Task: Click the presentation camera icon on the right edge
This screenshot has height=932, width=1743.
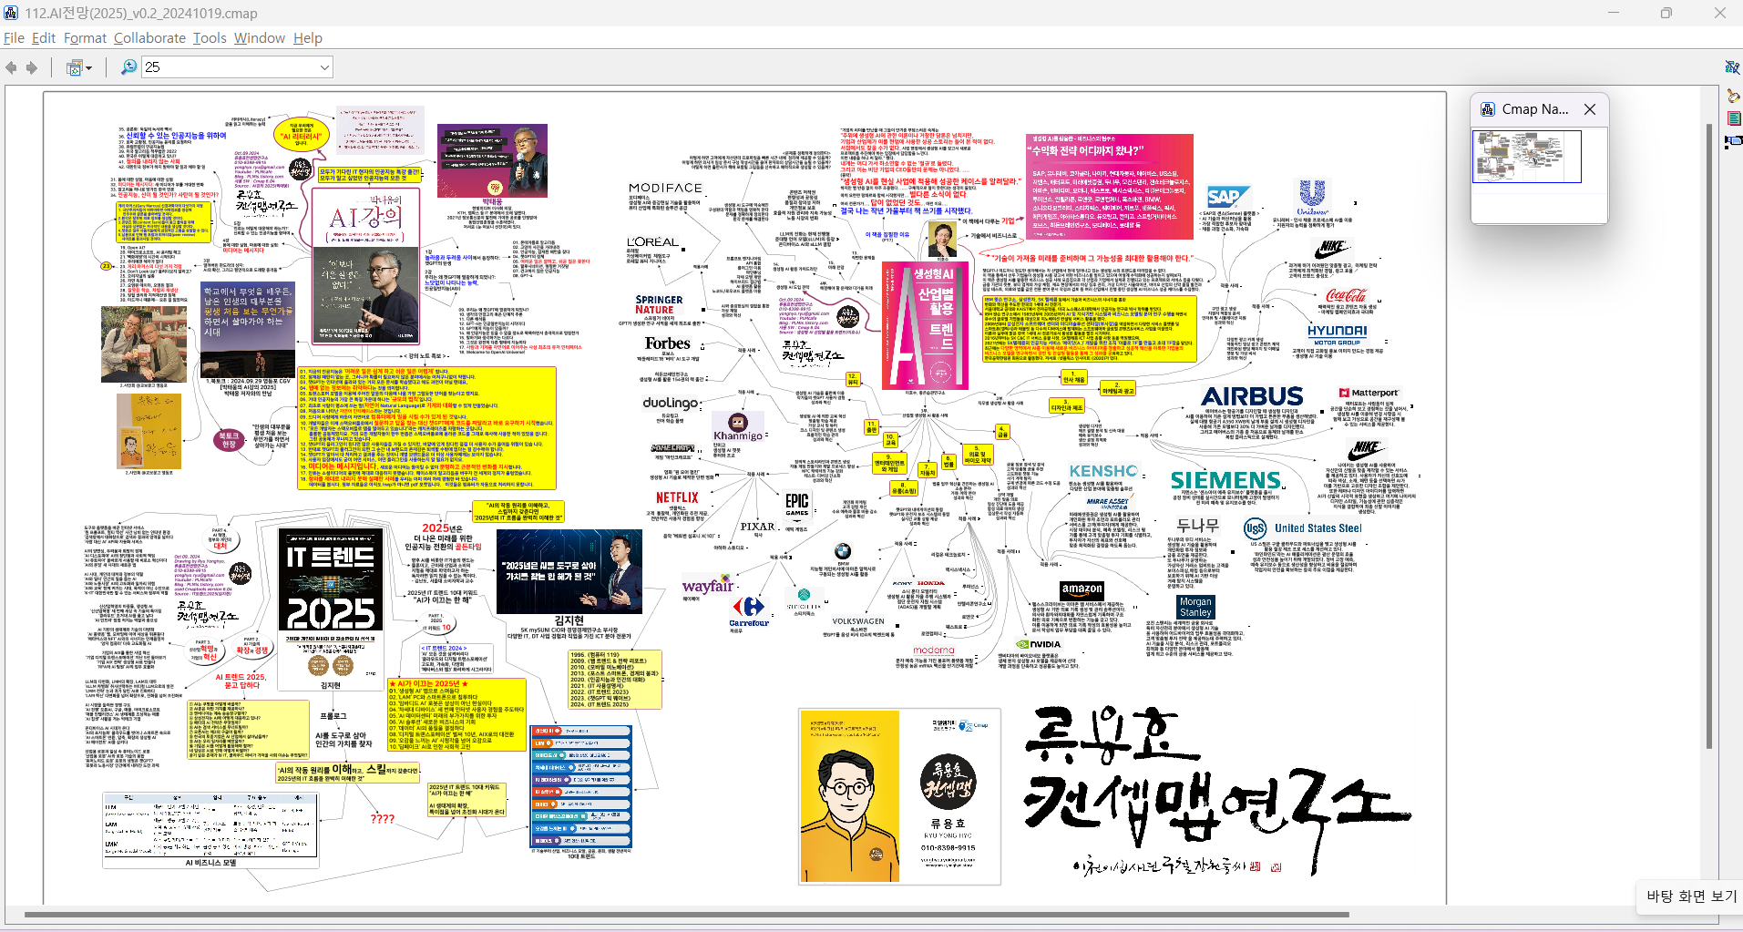Action: [1733, 141]
